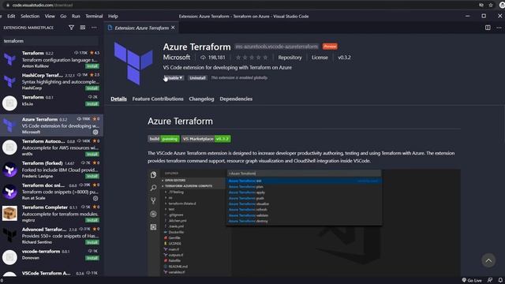Install the vscode-terraform extension by Donovan
The height and width of the screenshot is (284, 505).
[x=92, y=258]
